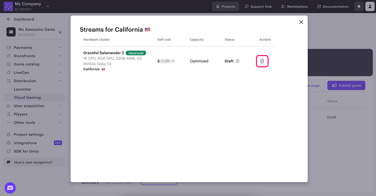Delete the Graceful Salamander 2 stream
The width and height of the screenshot is (376, 196).
point(262,61)
